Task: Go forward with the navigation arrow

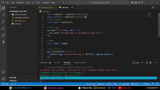Action: pos(66,2)
